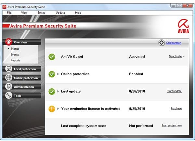Click the Online protection green check status icon
Screen dimensions: 195x141
point(52,74)
